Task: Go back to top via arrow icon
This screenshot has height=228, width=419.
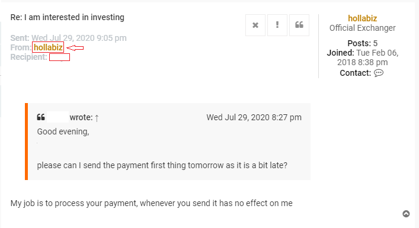Action: 406,214
